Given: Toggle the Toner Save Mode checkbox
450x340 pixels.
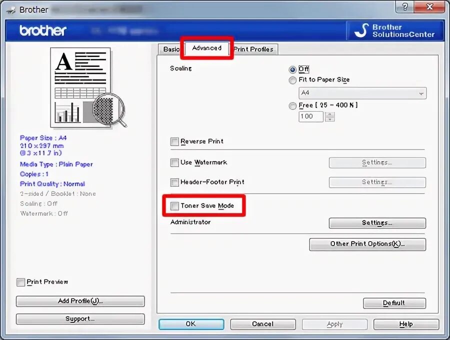Looking at the screenshot, I should pos(174,205).
